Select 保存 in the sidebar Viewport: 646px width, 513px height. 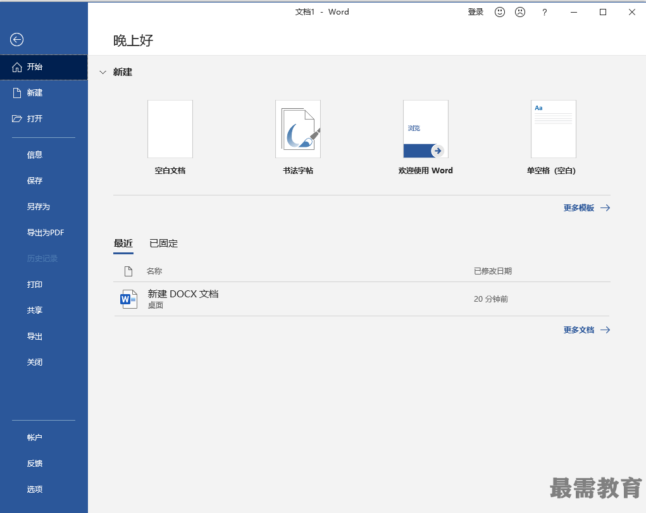(44, 180)
